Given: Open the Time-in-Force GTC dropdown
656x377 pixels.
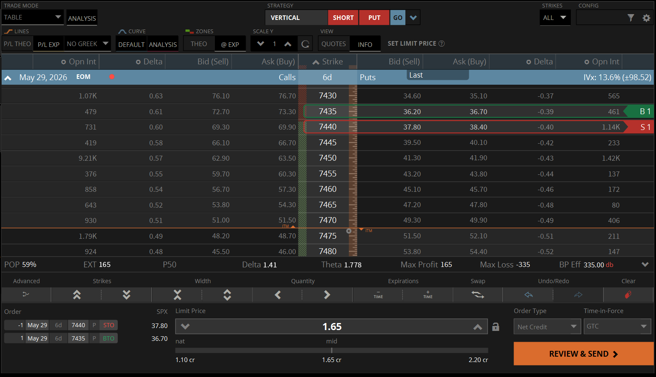Looking at the screenshot, I should click(617, 327).
